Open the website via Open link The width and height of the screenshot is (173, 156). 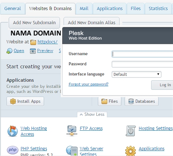(x=19, y=51)
